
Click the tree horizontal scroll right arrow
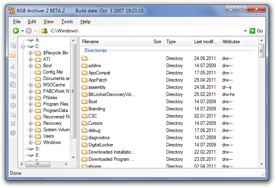[66, 164]
